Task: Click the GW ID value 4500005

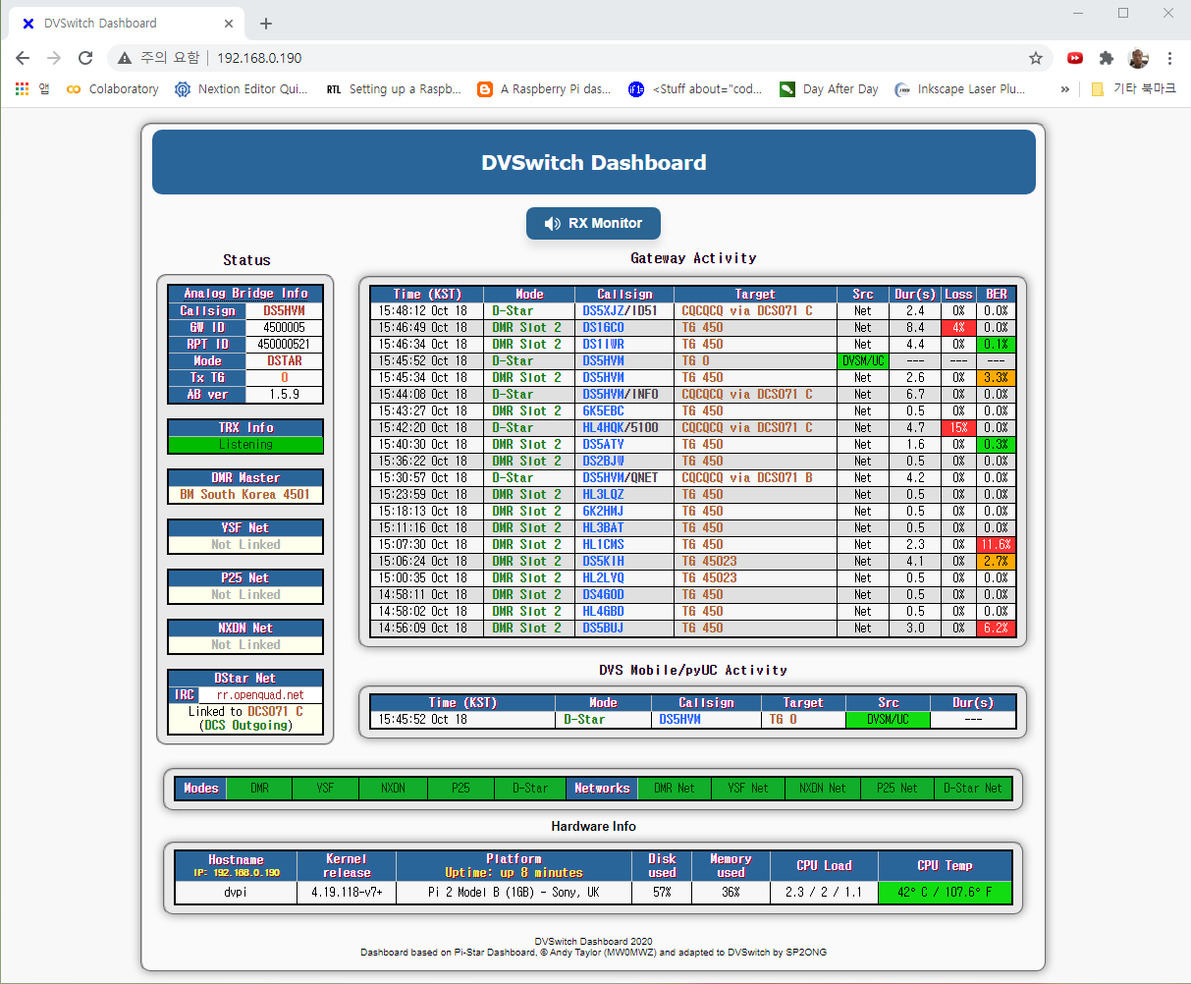Action: pos(284,327)
